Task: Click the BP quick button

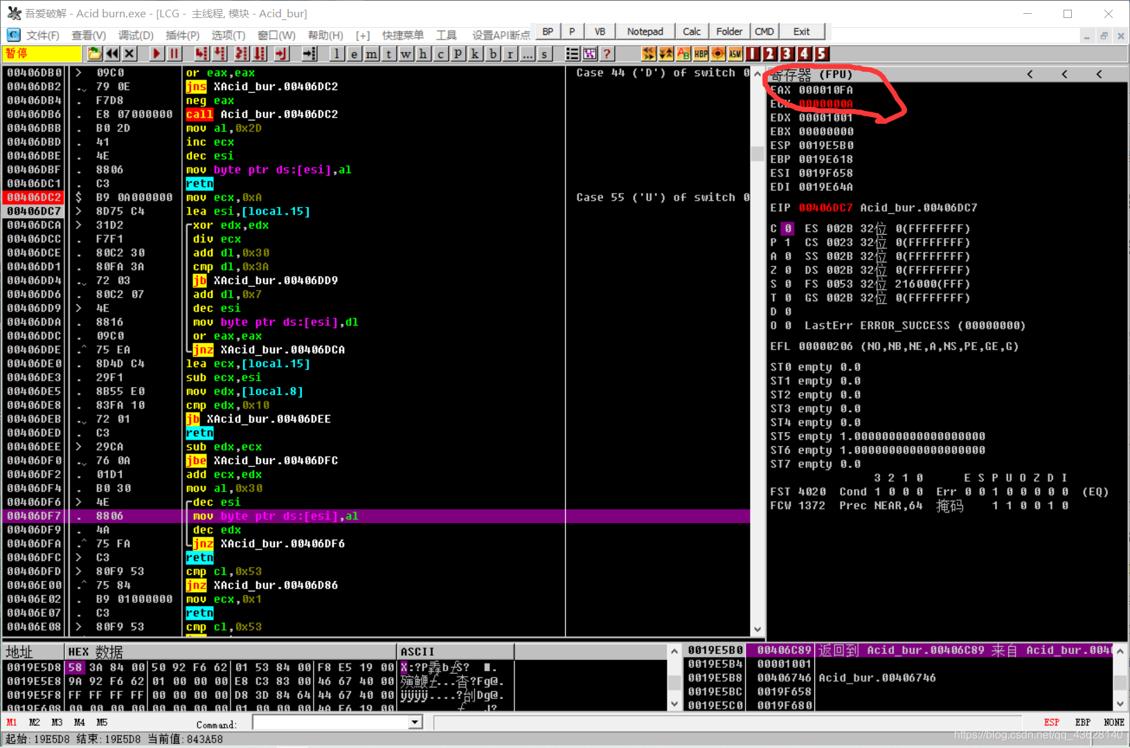Action: [x=548, y=32]
